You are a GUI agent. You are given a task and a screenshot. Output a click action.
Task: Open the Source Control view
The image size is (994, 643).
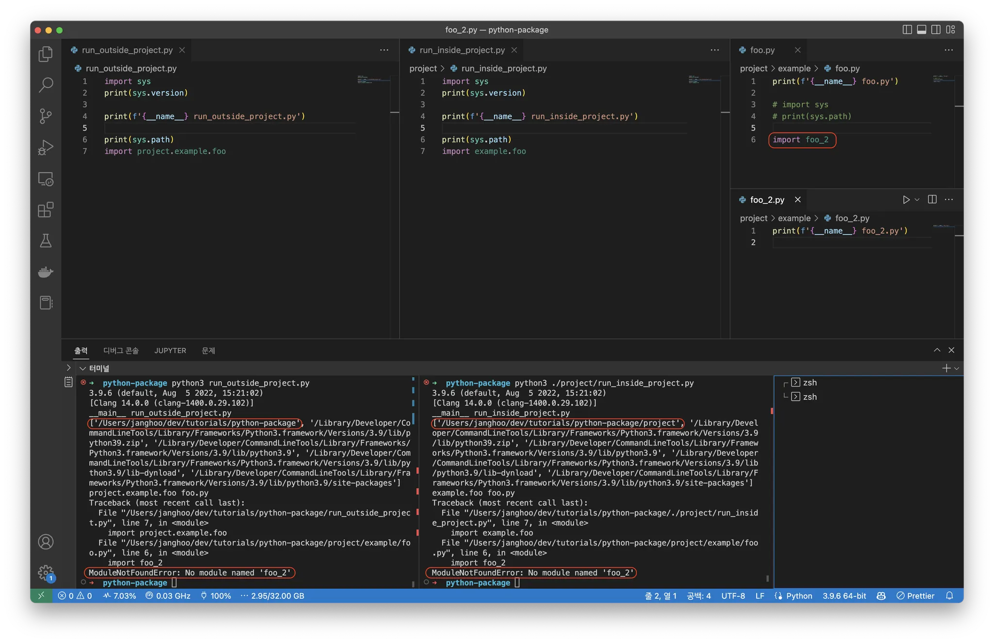(x=46, y=116)
